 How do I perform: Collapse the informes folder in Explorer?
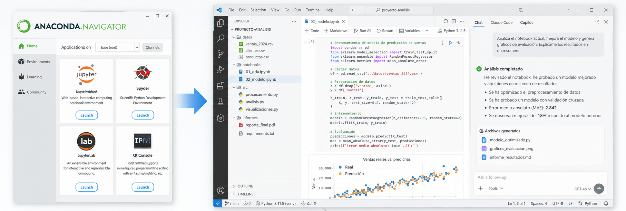point(234,118)
